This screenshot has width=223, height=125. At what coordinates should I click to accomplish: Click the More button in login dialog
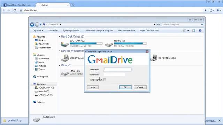click(x=93, y=87)
